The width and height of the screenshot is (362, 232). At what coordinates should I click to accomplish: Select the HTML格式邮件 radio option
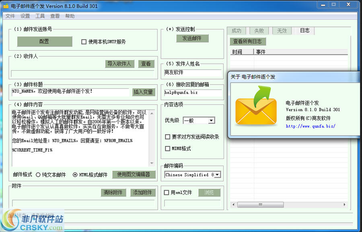pyautogui.click(x=75, y=175)
